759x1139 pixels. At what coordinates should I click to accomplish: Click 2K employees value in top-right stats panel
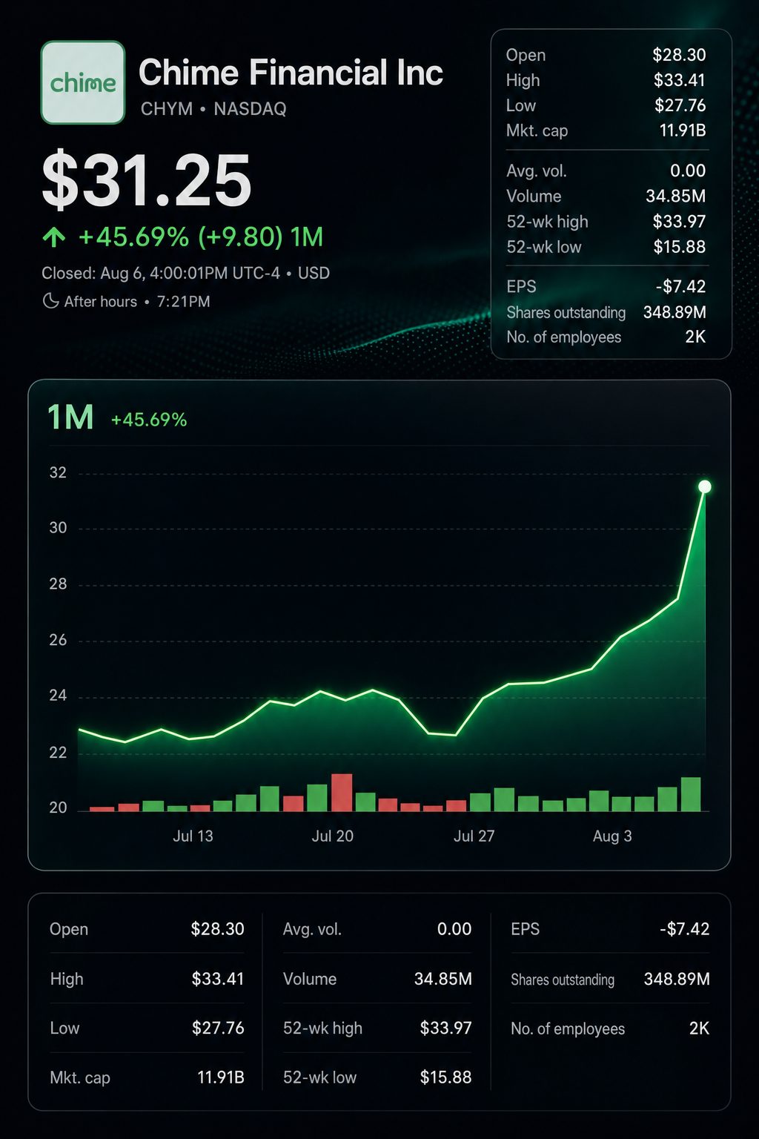[x=695, y=337]
